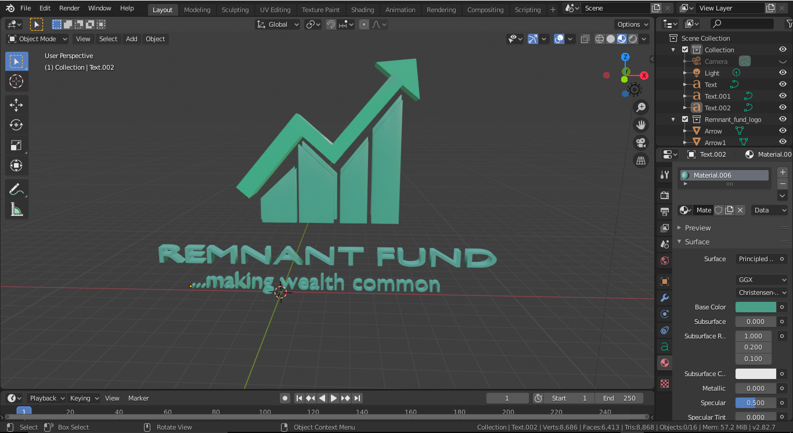Click the play animation button
Image resolution: width=793 pixels, height=433 pixels.
pyautogui.click(x=334, y=398)
